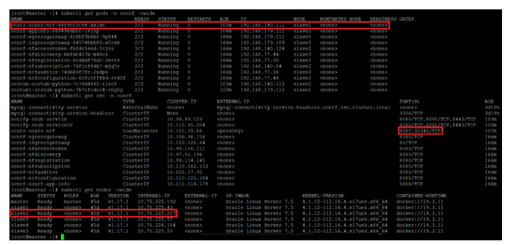This screenshot has width=506, height=245.
Task: Click pod ocnrf-nfaccesstoken-fb8dc566d-2cjzs
Action: click(x=62, y=48)
